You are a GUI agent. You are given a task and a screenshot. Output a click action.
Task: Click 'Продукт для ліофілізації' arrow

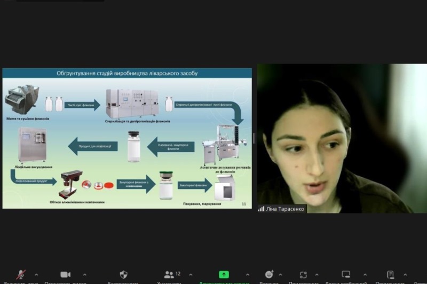point(93,146)
